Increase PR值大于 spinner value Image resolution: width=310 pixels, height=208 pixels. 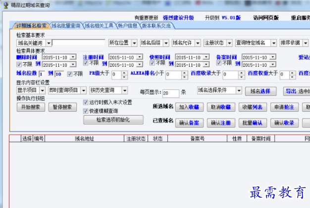pos(124,73)
